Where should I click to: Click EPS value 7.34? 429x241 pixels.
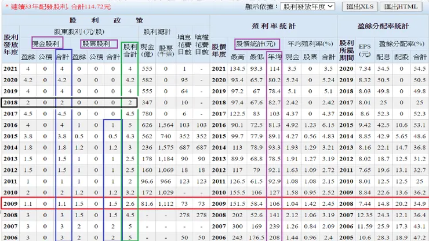[x=365, y=69]
